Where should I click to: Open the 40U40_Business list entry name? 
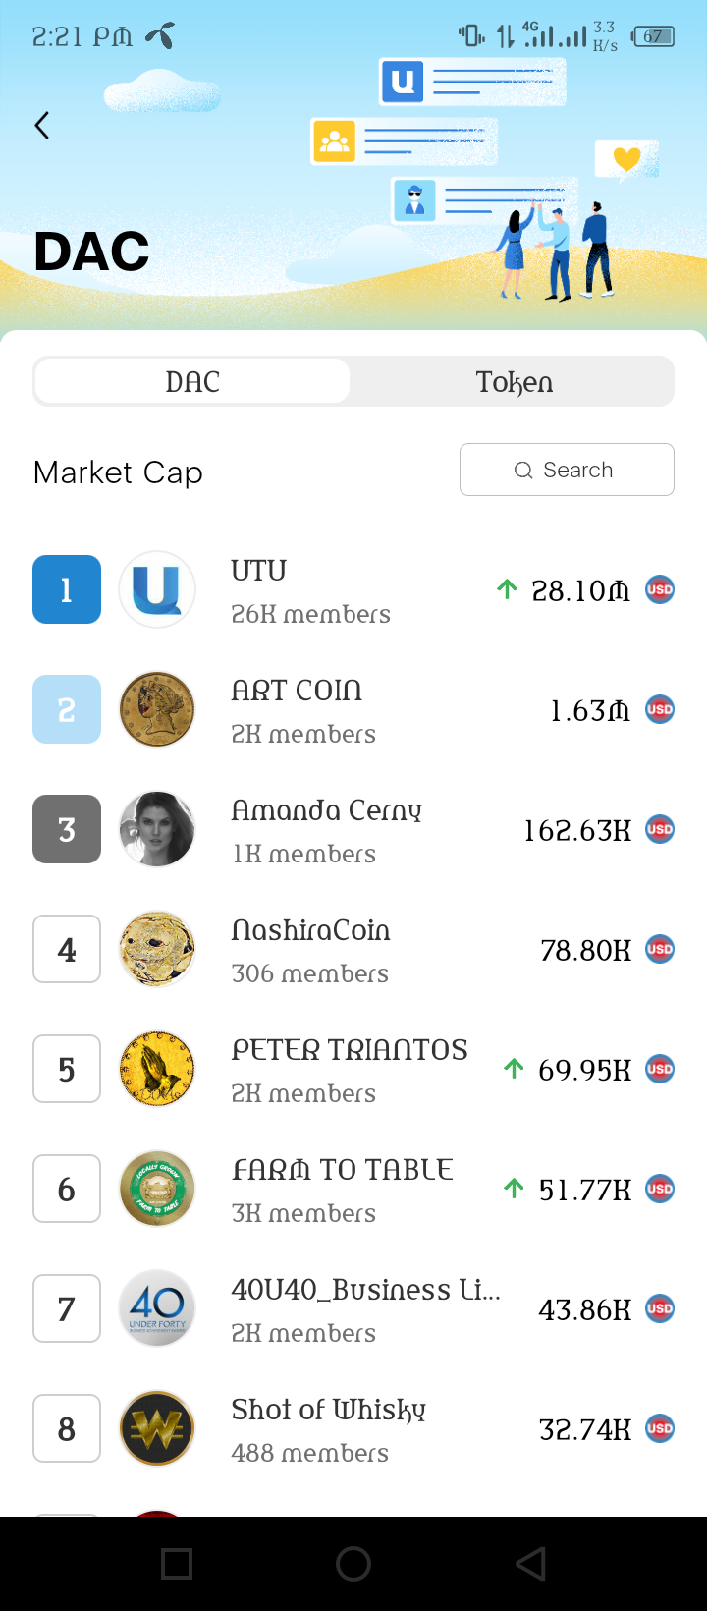pyautogui.click(x=365, y=1290)
